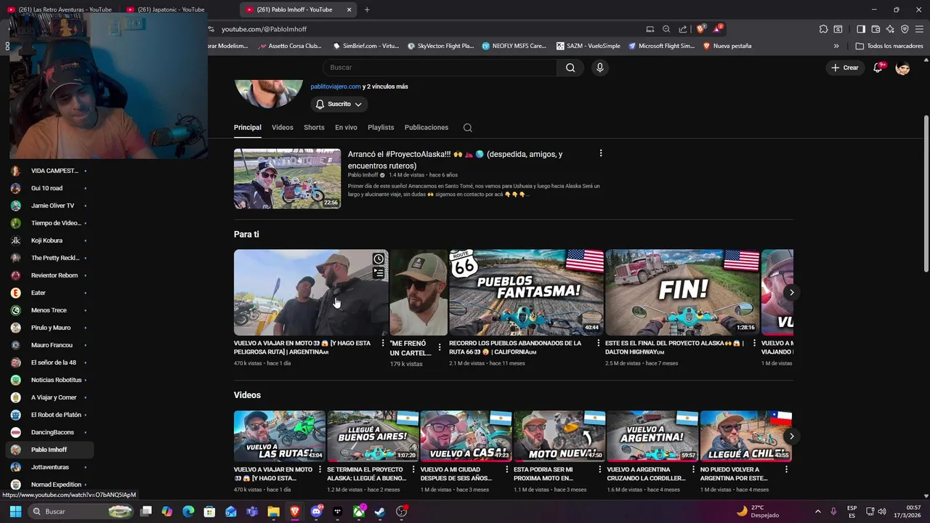Add first Para ti video to Watch Later
This screenshot has width=930, height=523.
(x=379, y=259)
